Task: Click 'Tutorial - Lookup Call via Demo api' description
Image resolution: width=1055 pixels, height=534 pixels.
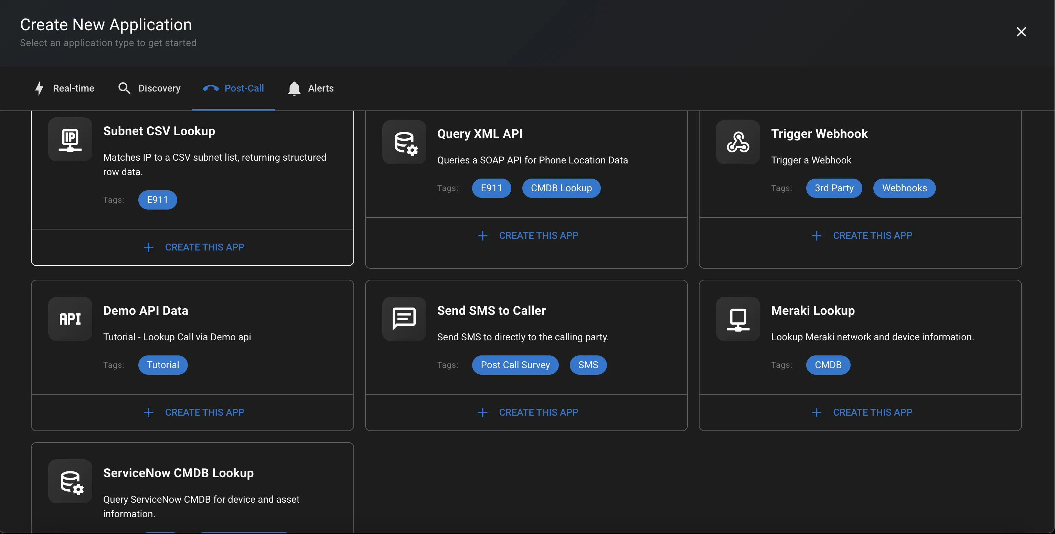Action: click(x=177, y=337)
